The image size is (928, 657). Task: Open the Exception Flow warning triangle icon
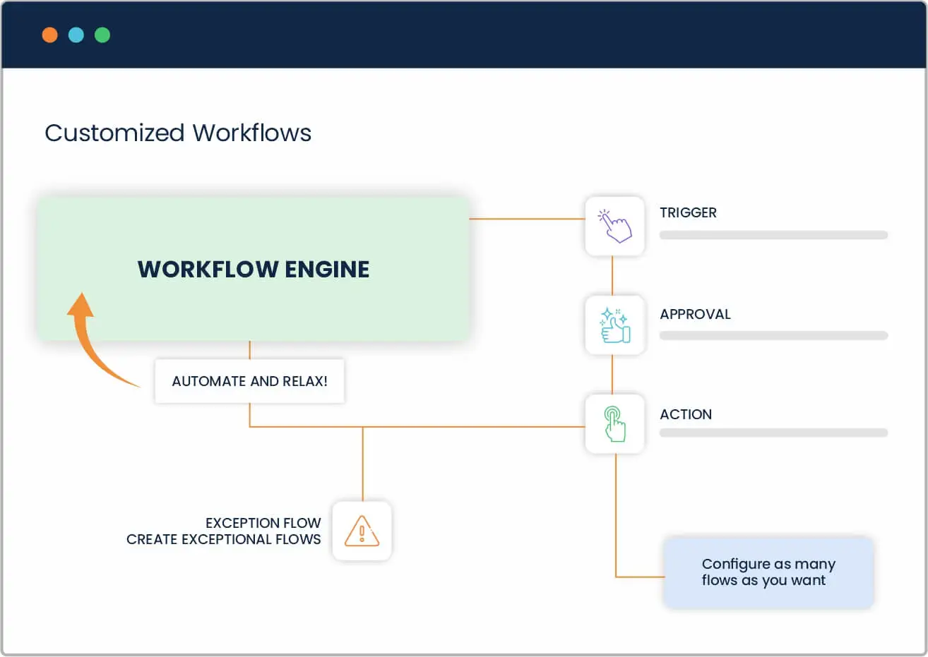(x=362, y=531)
